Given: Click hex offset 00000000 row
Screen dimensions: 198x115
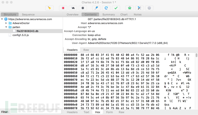Looking at the screenshot, I should point(127,55).
